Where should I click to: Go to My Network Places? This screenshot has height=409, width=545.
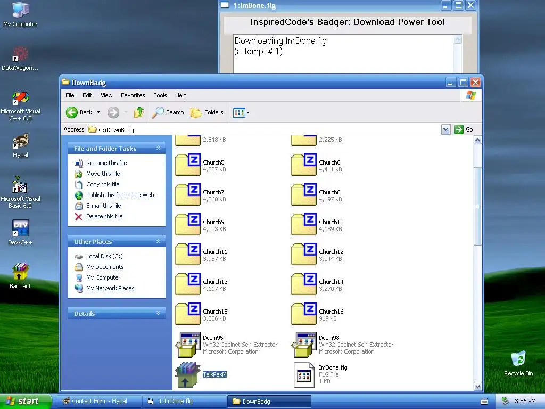point(110,288)
